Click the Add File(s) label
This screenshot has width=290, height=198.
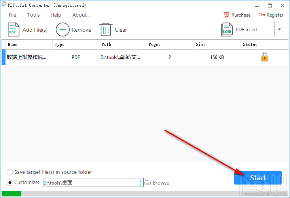coord(35,30)
